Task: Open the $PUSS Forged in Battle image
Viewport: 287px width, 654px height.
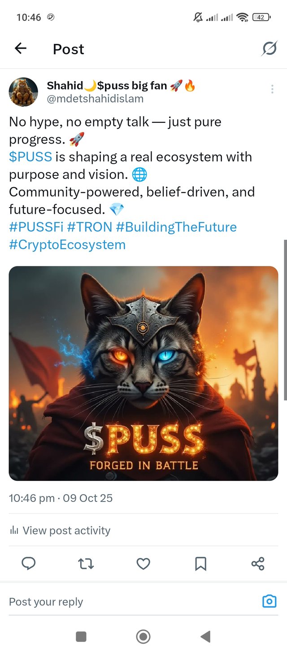Action: [143, 373]
